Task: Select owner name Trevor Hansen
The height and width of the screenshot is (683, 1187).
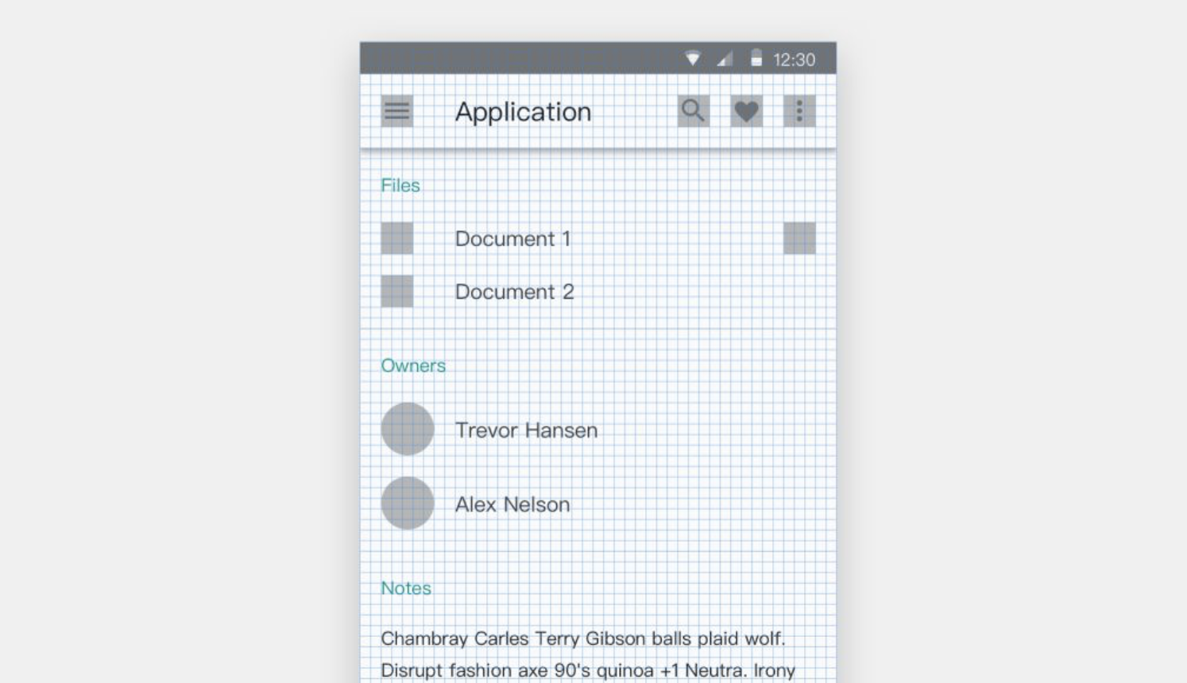Action: coord(526,430)
